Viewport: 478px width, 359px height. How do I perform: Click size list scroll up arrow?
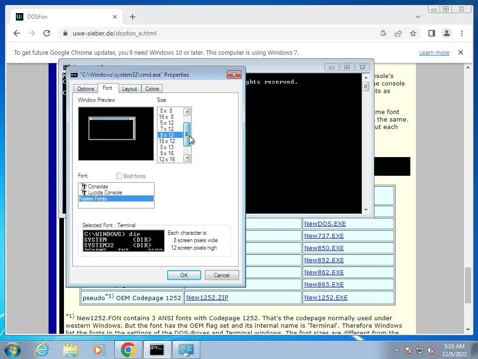point(187,112)
